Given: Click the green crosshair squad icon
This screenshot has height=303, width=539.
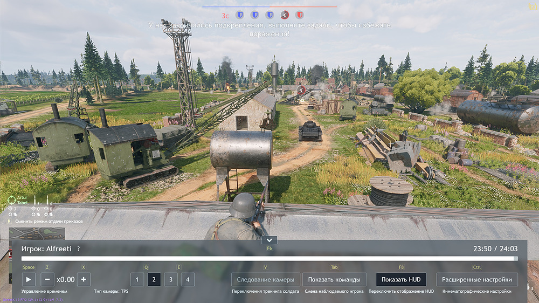Looking at the screenshot, I should (x=12, y=200).
